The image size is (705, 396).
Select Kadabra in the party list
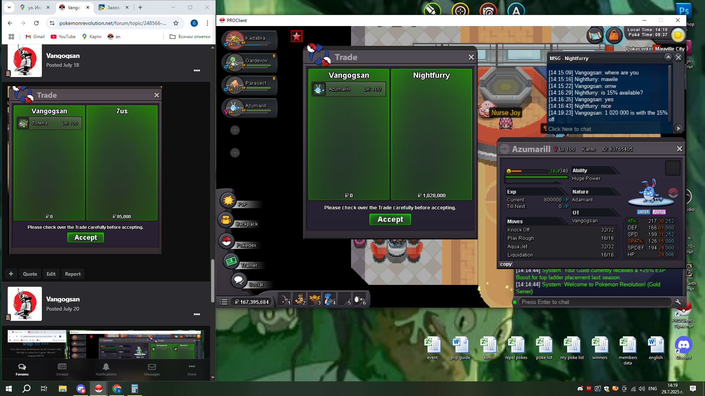(x=249, y=40)
